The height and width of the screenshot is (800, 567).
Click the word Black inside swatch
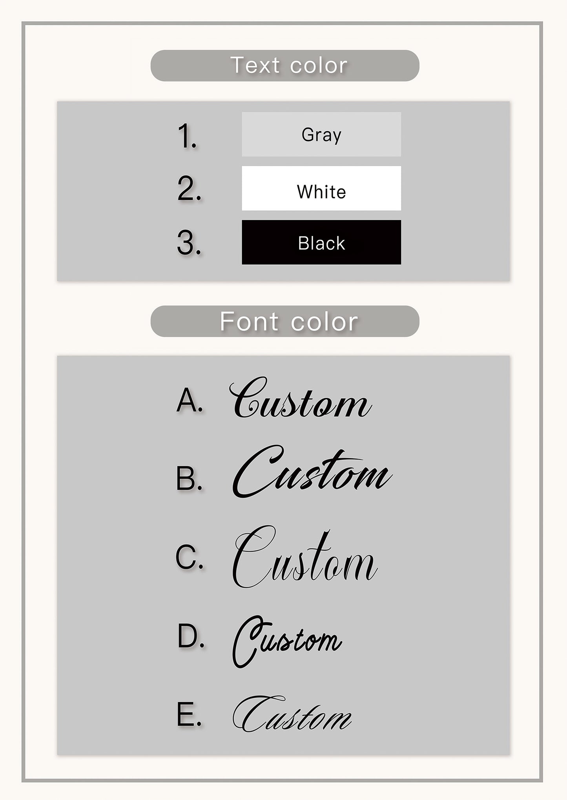(x=321, y=243)
